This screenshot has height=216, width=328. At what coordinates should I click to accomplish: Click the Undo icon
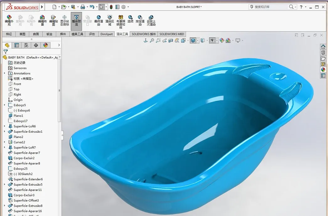92,7
